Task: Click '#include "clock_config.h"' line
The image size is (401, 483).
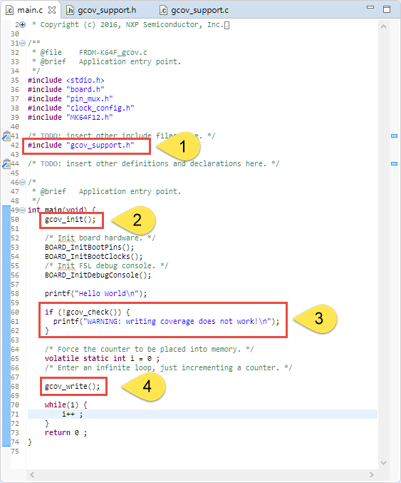Action: (81, 108)
